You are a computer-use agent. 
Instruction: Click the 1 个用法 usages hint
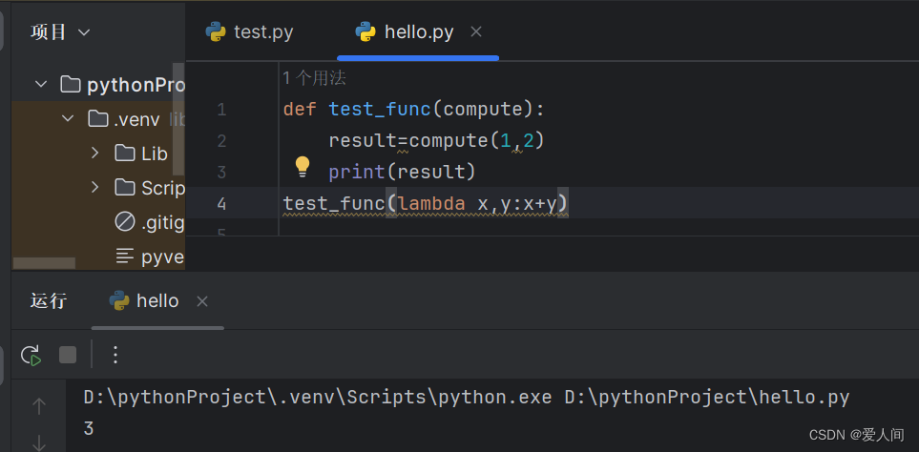[x=314, y=78]
